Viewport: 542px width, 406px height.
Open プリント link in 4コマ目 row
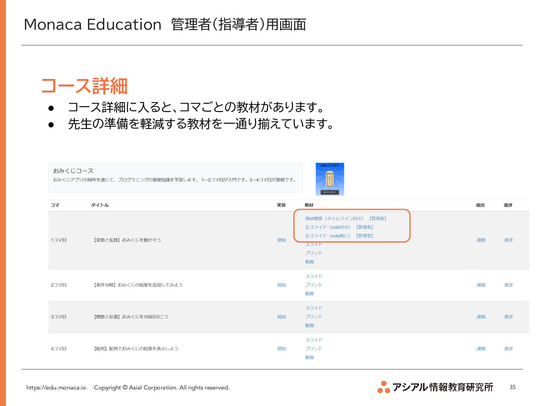coord(314,349)
